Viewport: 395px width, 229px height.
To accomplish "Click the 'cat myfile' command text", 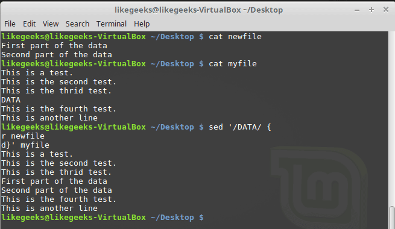I will (x=233, y=64).
